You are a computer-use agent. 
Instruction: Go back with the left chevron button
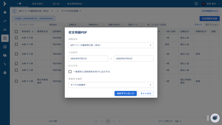click(14, 11)
